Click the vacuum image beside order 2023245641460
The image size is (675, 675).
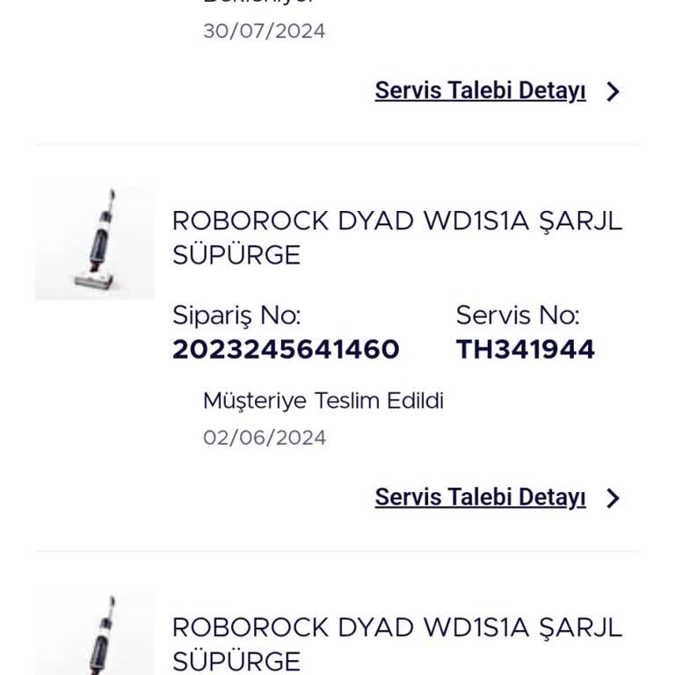pyautogui.click(x=95, y=243)
